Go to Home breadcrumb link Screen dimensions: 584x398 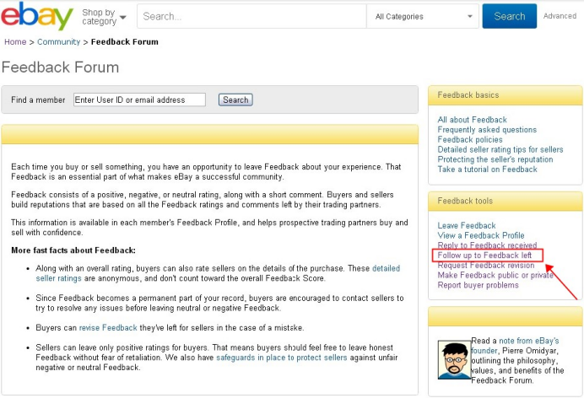pyautogui.click(x=15, y=41)
